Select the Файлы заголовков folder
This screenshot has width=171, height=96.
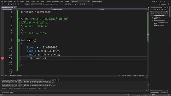[x=160, y=24]
